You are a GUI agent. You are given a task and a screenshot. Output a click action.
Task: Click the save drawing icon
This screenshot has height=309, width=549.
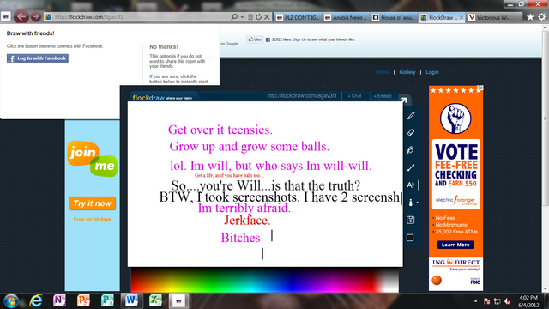point(411,220)
